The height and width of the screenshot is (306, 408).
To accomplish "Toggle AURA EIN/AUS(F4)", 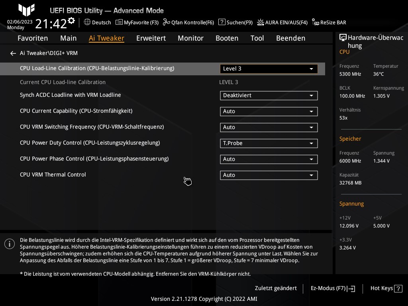I will click(x=282, y=22).
